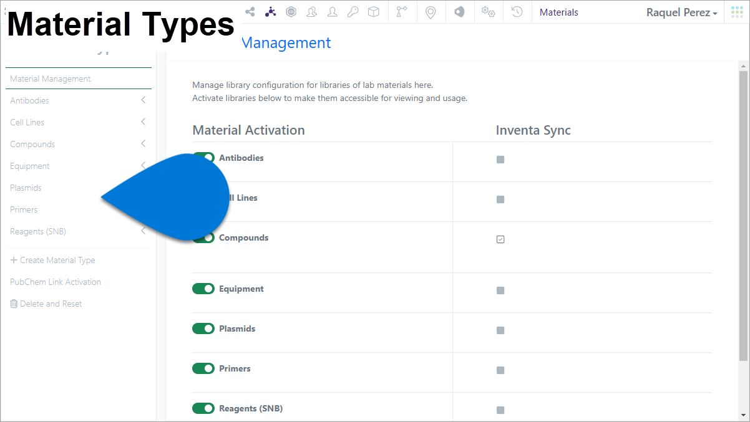
Task: Click the hexagon badge icon in toolbar
Action: (291, 12)
